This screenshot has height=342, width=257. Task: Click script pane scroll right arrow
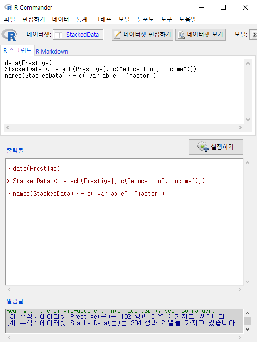click(x=240, y=128)
